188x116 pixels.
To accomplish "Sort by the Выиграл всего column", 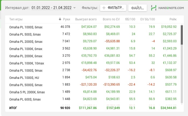I will [86, 19].
